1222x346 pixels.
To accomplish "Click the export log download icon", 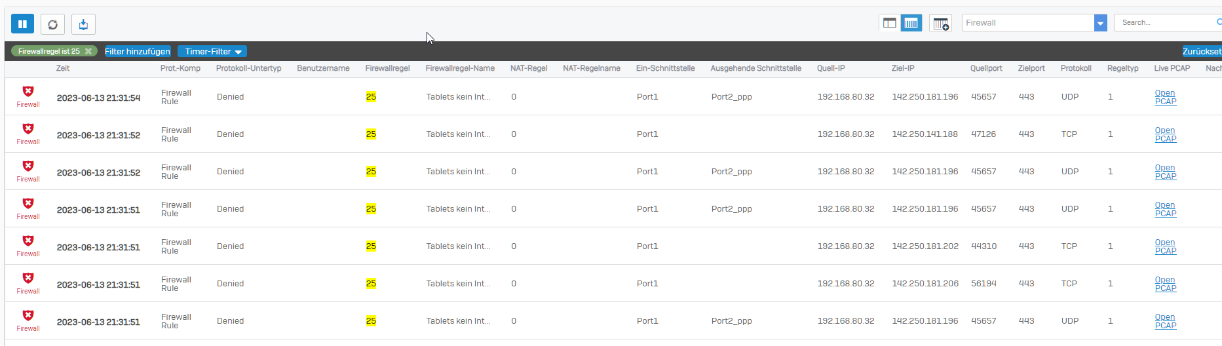I will (x=83, y=24).
